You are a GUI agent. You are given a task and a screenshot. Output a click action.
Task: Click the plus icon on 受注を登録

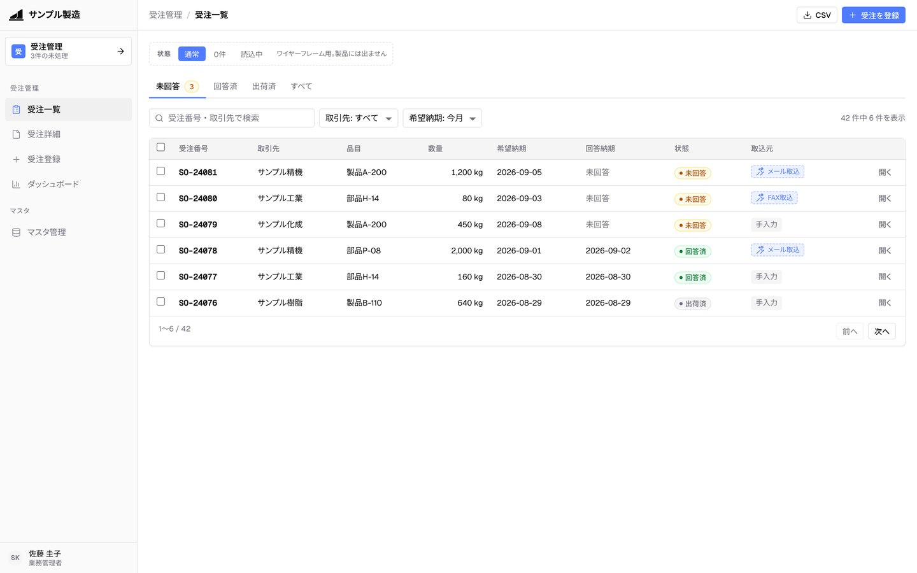[853, 15]
